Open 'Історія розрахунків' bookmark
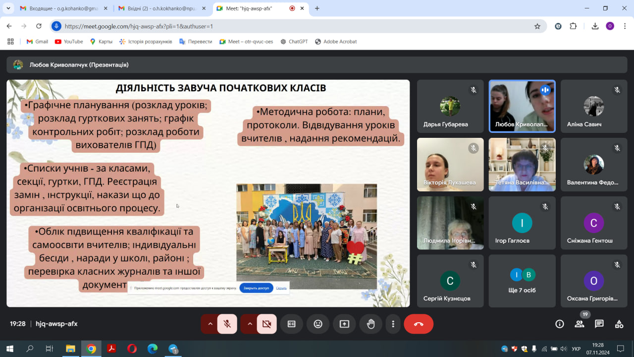 point(146,42)
